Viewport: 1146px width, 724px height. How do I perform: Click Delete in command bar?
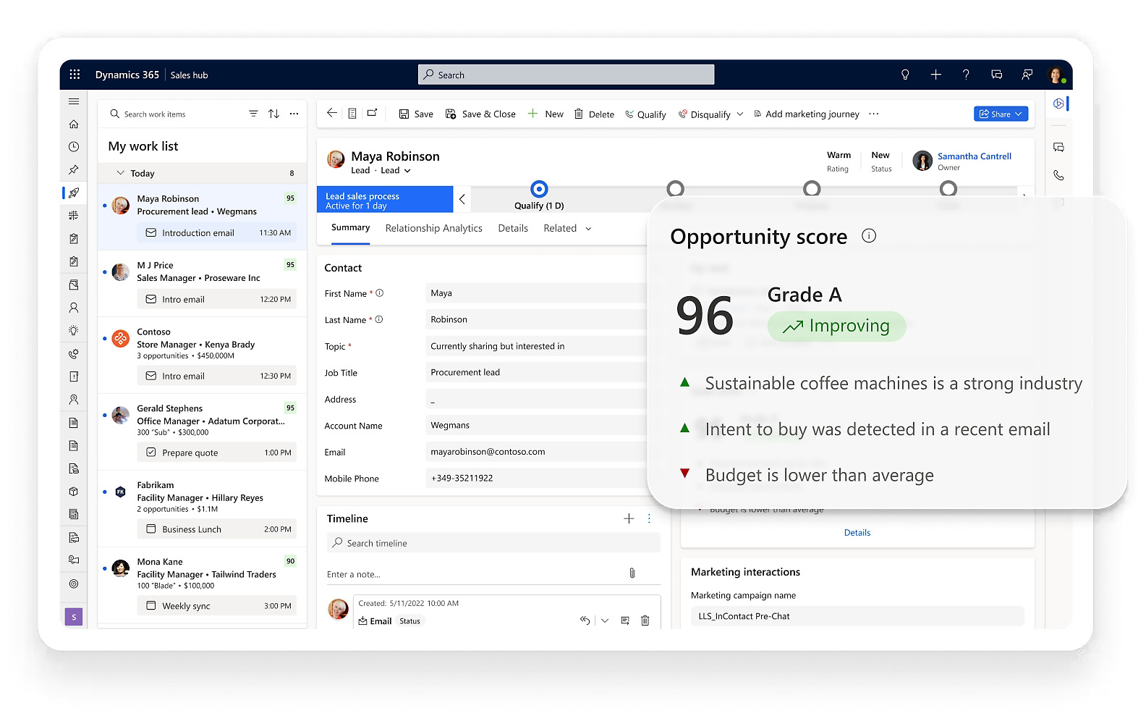(594, 114)
